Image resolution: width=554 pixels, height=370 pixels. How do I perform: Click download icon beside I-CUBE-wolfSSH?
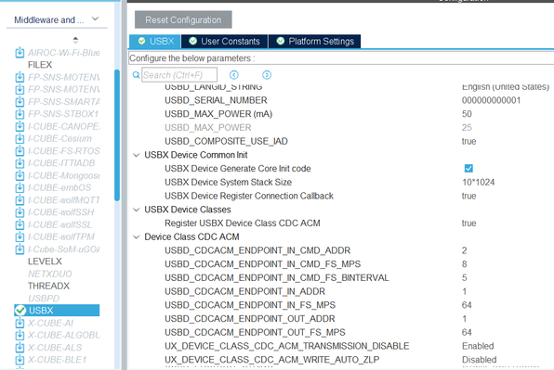tap(20, 212)
